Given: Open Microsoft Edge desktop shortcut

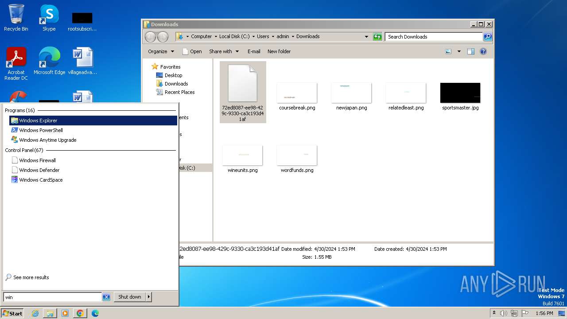Looking at the screenshot, I should [x=49, y=61].
